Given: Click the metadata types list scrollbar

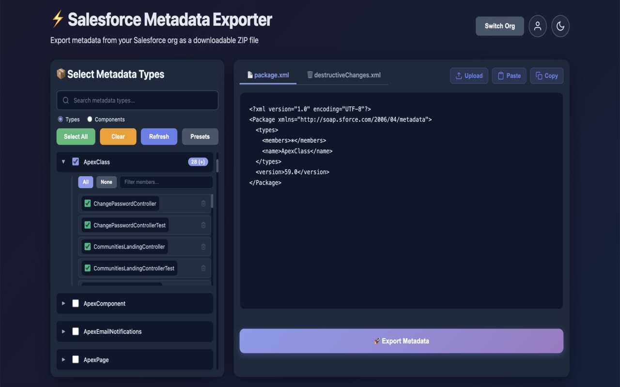Looking at the screenshot, I should 217,166.
